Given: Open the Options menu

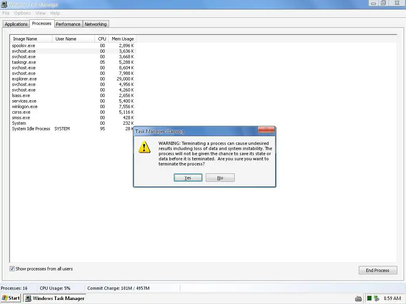Looking at the screenshot, I should (23, 13).
